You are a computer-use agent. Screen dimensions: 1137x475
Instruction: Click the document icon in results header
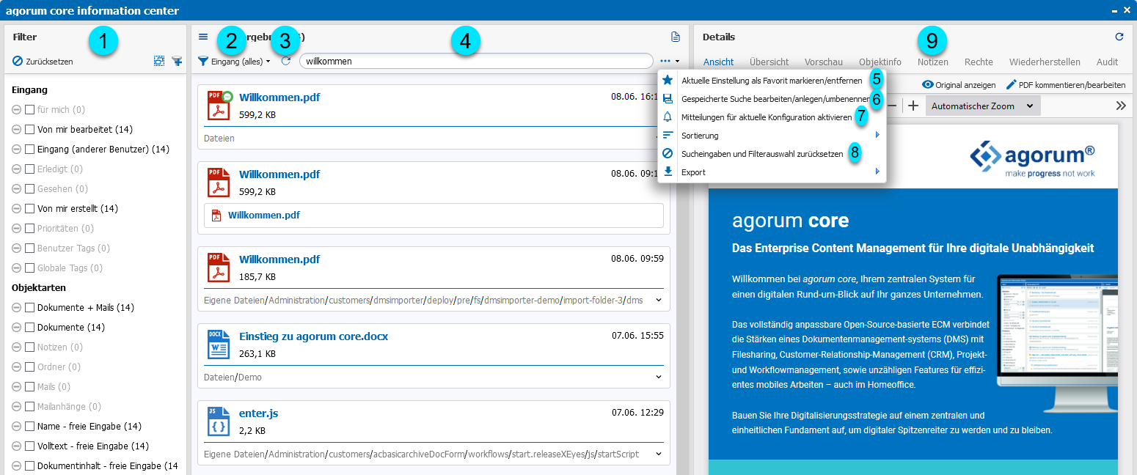coord(675,37)
